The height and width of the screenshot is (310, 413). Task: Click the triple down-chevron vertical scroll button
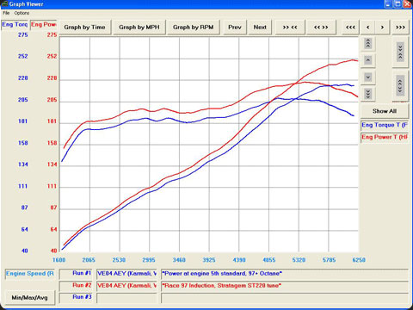[x=368, y=94]
